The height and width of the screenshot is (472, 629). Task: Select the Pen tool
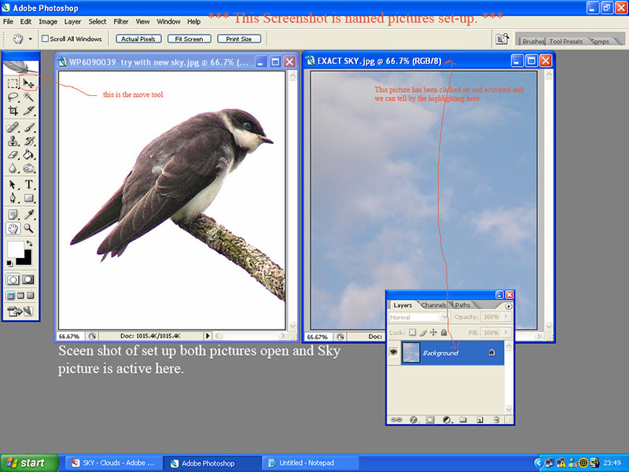point(13,198)
